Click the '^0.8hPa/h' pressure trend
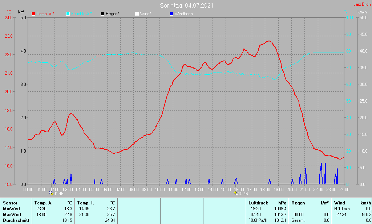 pyautogui.click(x=258, y=220)
